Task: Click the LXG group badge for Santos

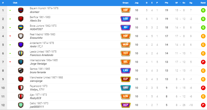Action: pyautogui.click(x=126, y=70)
